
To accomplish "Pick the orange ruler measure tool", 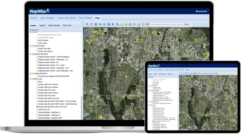I will click(121, 24).
